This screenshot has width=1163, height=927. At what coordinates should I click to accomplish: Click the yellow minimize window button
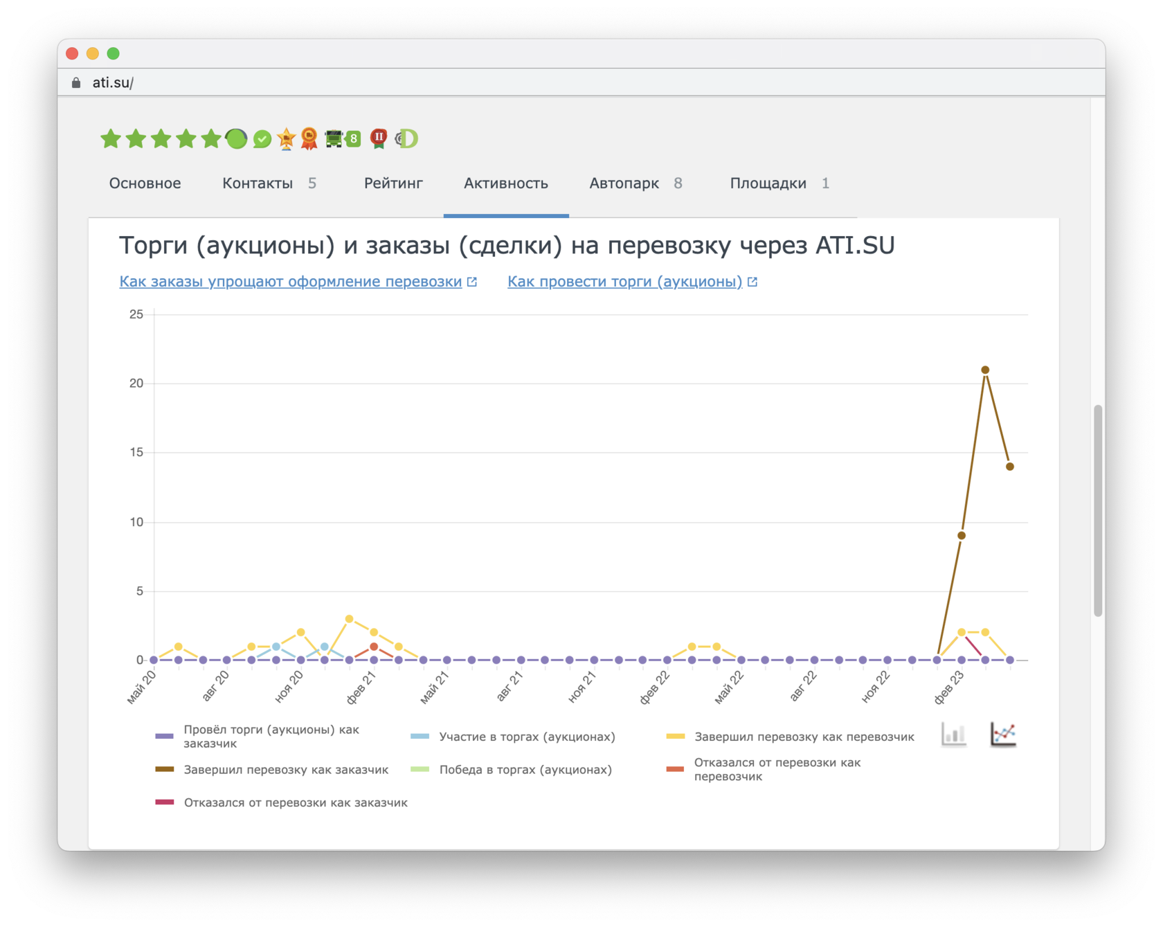(93, 53)
